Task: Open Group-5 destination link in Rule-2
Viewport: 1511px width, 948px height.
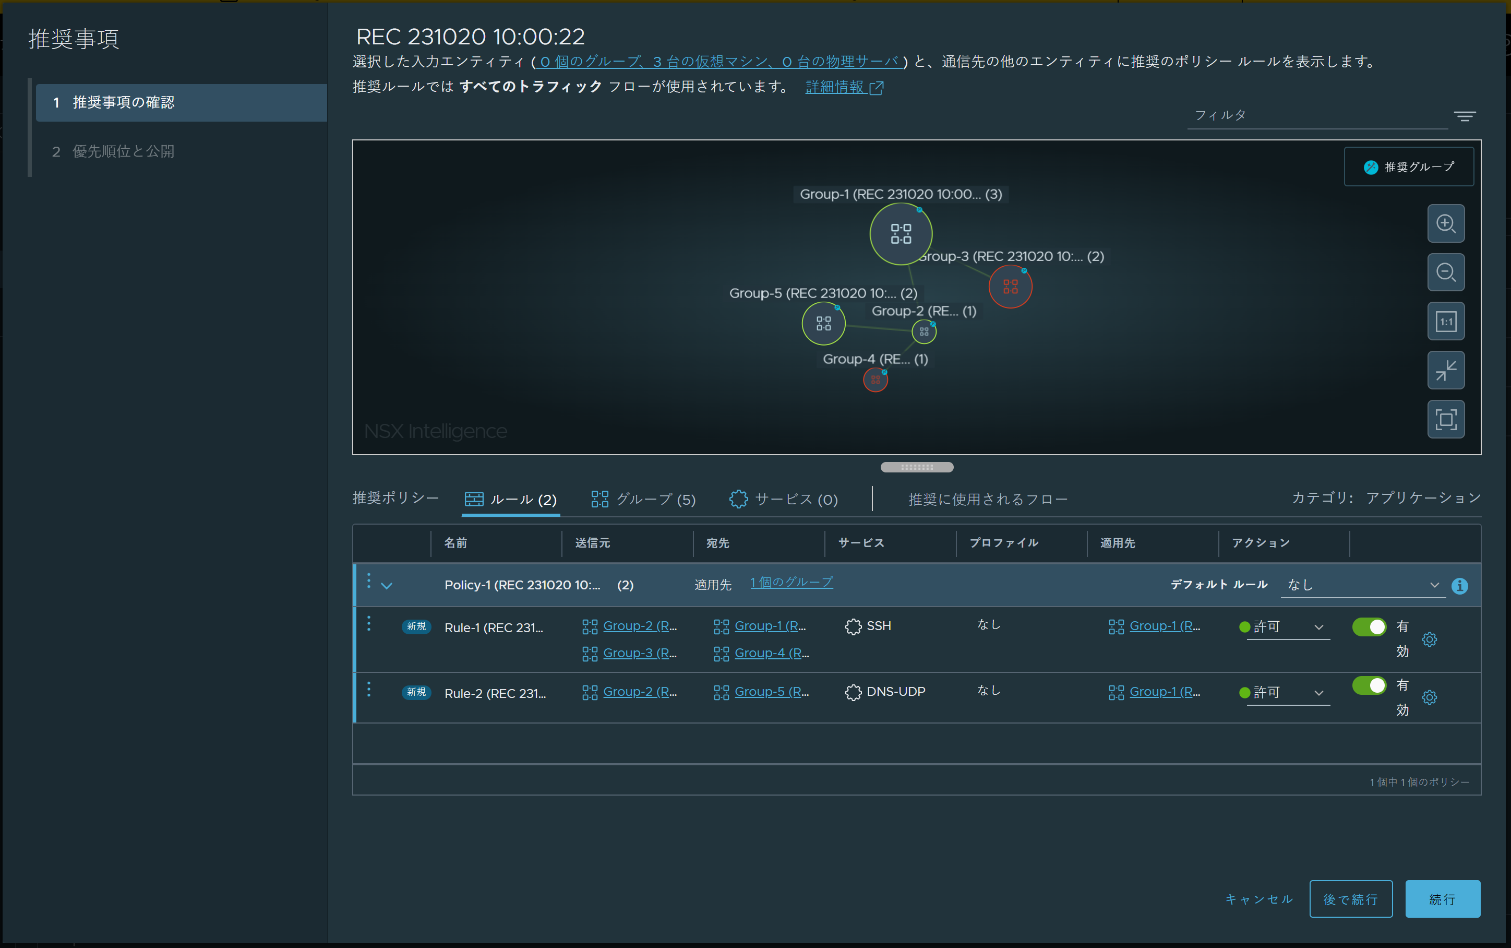Action: 772,692
